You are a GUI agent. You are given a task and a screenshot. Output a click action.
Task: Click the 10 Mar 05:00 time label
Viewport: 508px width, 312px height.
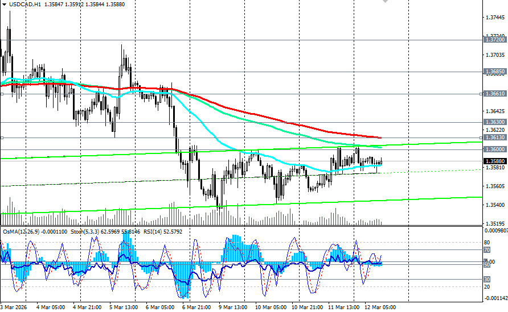coord(271,307)
